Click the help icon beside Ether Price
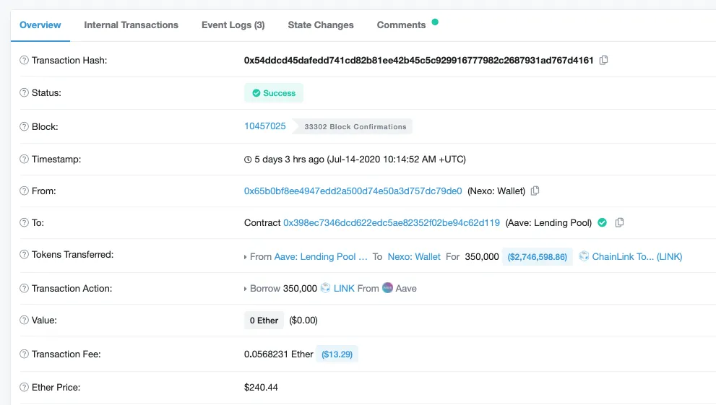716x405 pixels. coord(24,387)
